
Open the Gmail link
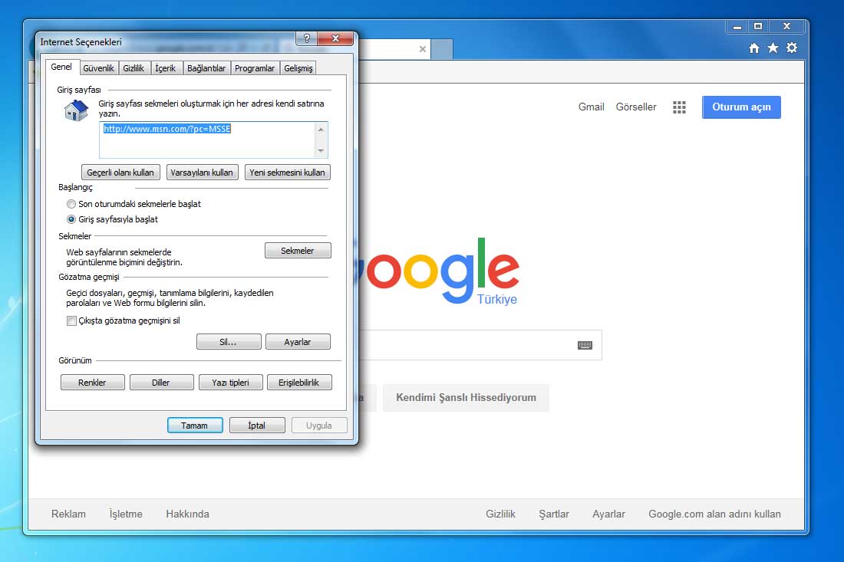(x=591, y=107)
